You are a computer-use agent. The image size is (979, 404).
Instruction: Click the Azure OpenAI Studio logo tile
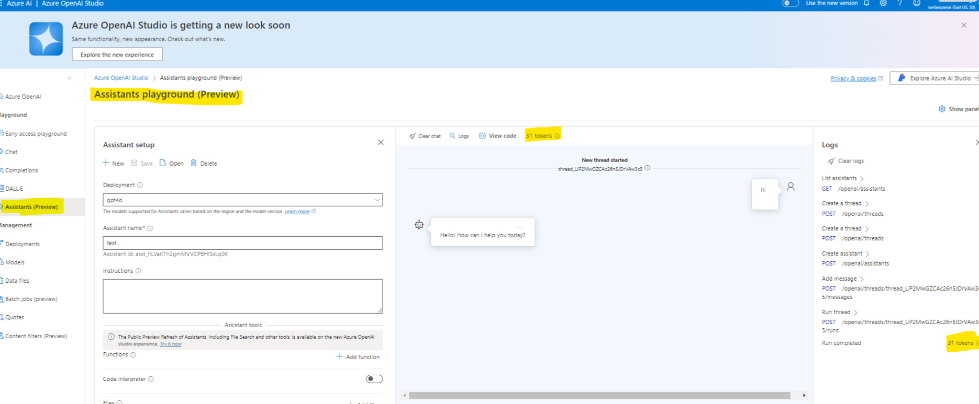46,39
